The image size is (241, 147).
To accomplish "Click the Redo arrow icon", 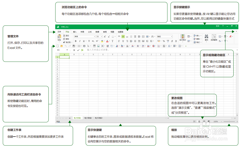I will tap(70, 46).
